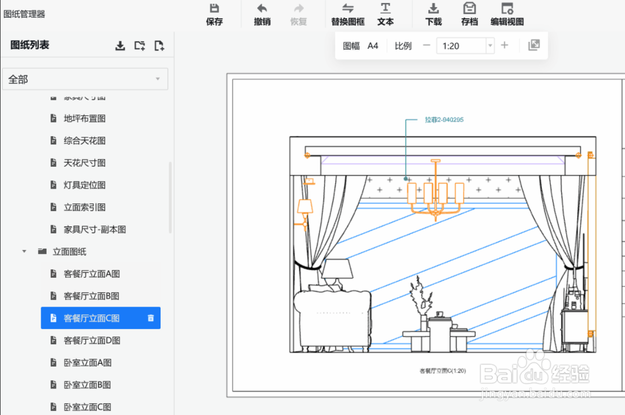The height and width of the screenshot is (415, 625).
Task: Open the 全部 filter dropdown
Action: click(x=86, y=79)
